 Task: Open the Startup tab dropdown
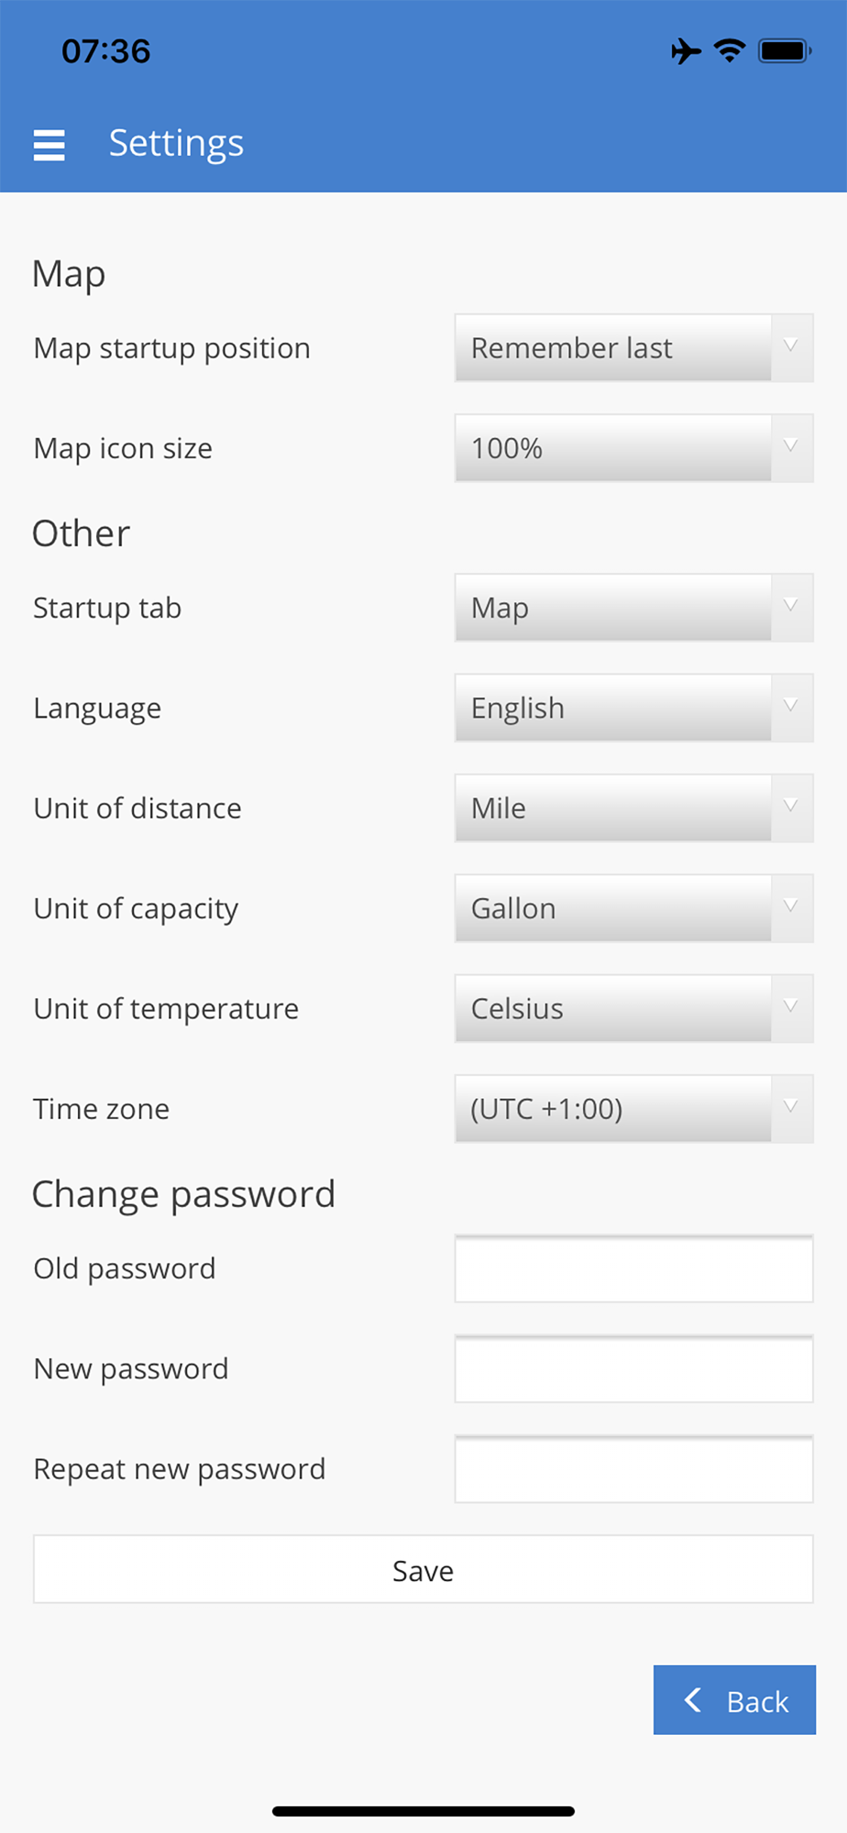(x=633, y=608)
